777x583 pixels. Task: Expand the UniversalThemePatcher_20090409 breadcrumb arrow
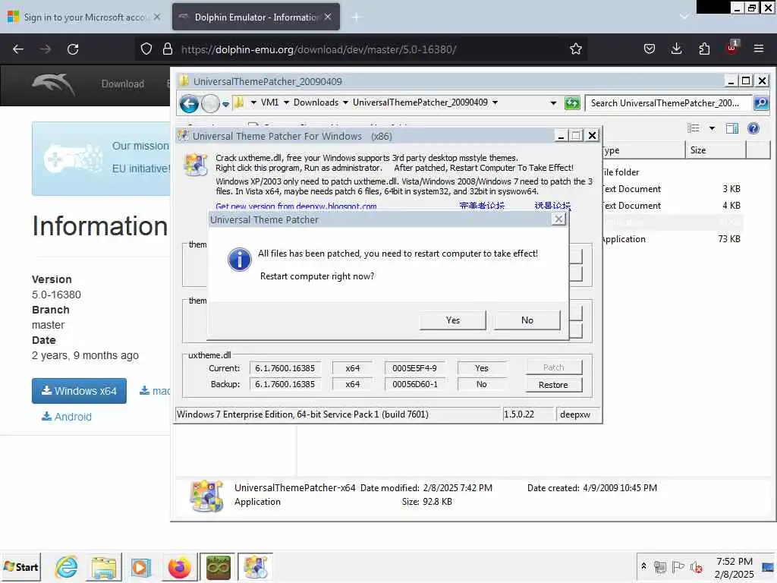495,102
